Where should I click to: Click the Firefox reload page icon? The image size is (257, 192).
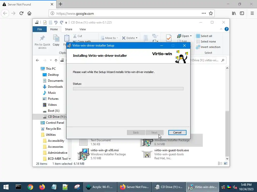click(21, 13)
